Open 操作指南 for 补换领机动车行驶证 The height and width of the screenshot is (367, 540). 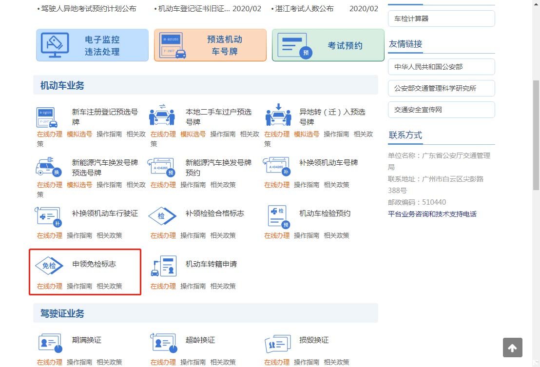click(79, 235)
